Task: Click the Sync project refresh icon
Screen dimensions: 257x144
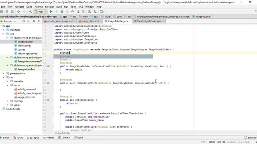Action: click(x=12, y=12)
